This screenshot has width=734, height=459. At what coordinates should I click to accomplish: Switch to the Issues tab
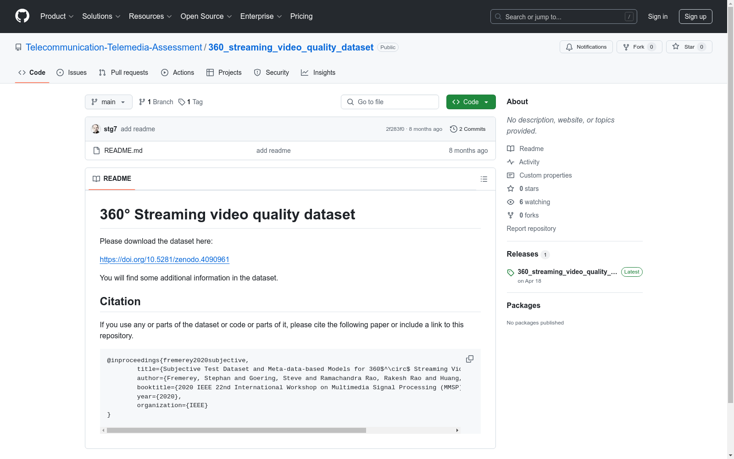click(x=72, y=73)
